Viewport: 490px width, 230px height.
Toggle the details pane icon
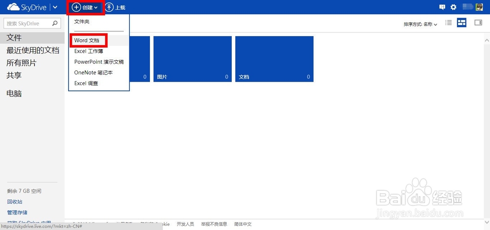[x=478, y=23]
